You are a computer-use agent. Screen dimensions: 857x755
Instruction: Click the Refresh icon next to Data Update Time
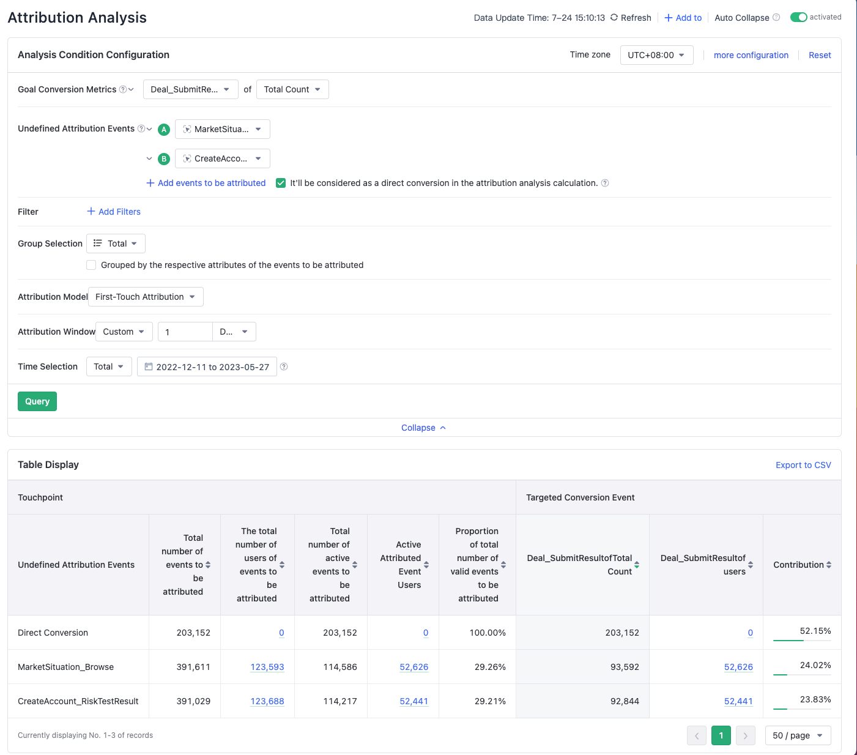pyautogui.click(x=613, y=17)
